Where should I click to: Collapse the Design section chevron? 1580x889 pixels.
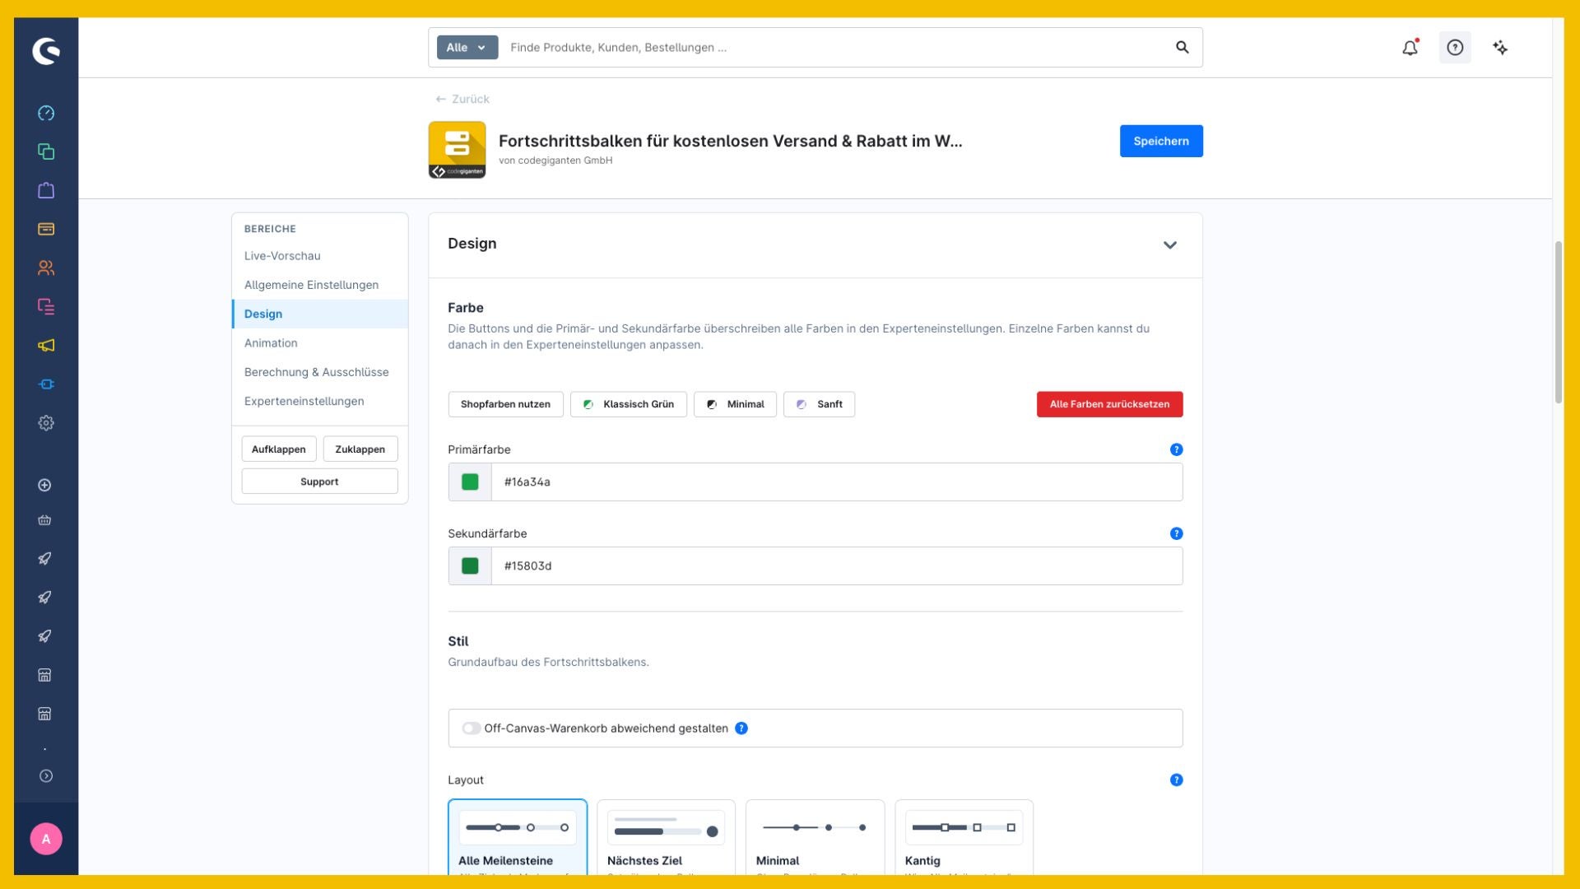tap(1169, 244)
